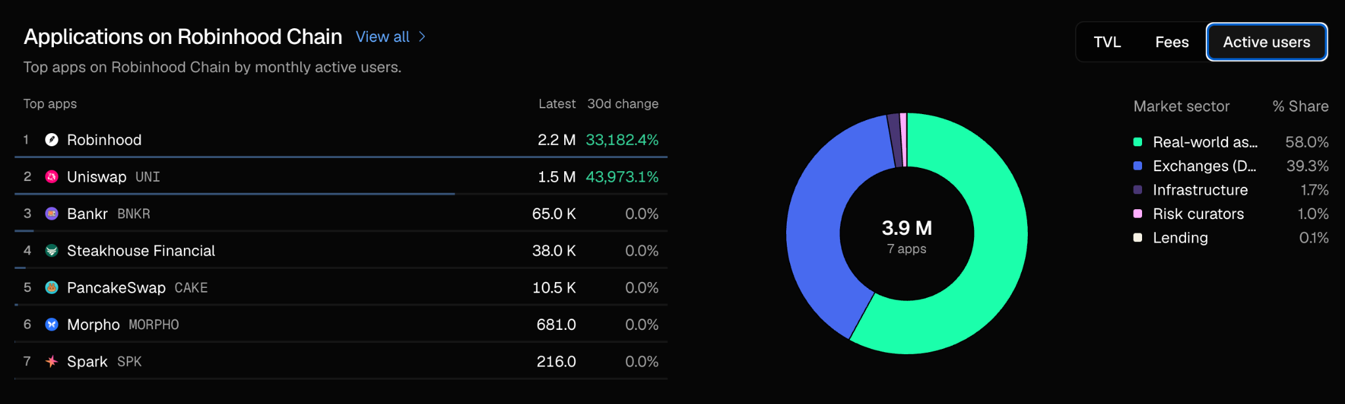Click the CAKE ticker symbol
The image size is (1345, 404).
tap(191, 288)
